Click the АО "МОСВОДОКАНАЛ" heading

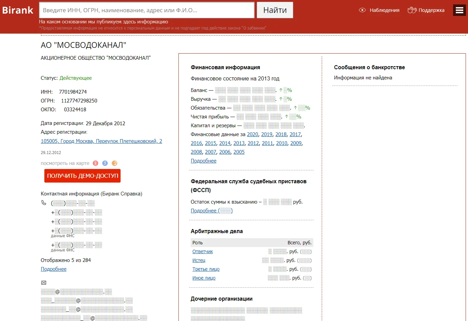tap(83, 45)
